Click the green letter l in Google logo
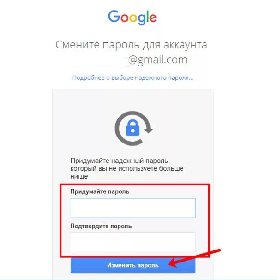This screenshot has width=277, height=280. [148, 16]
